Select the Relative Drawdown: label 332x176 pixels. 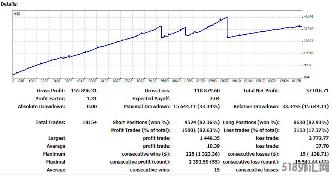256,106
